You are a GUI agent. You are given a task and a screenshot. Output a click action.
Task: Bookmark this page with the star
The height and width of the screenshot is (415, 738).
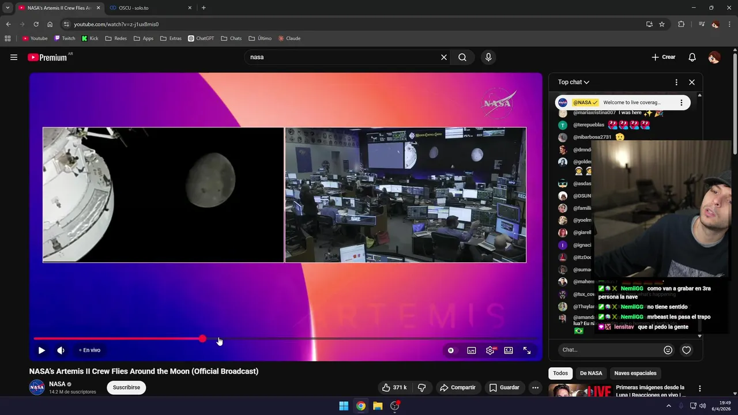tap(662, 24)
